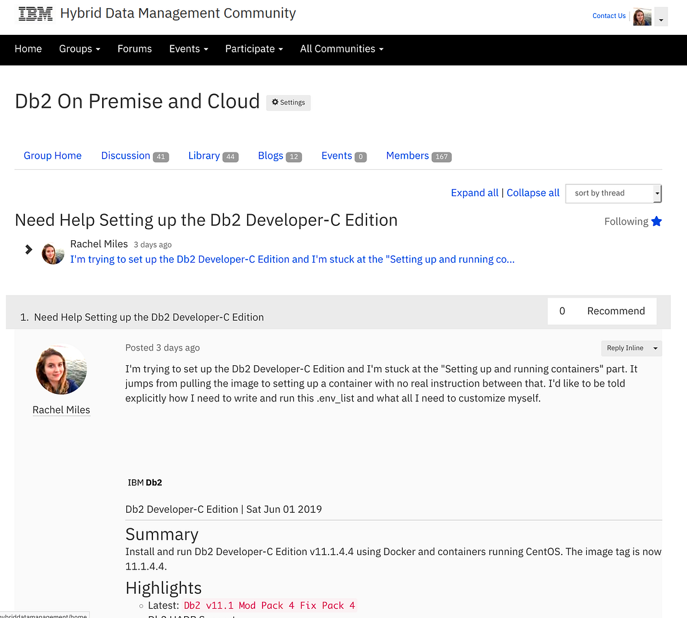The width and height of the screenshot is (687, 618).
Task: Open the Members tab
Action: (x=408, y=156)
